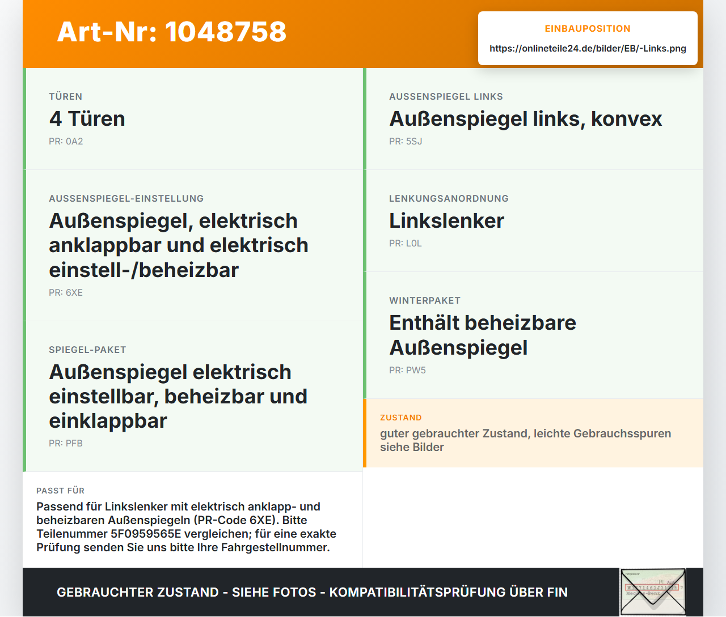Click the PR: PFB code
The image size is (726, 617).
(x=66, y=444)
